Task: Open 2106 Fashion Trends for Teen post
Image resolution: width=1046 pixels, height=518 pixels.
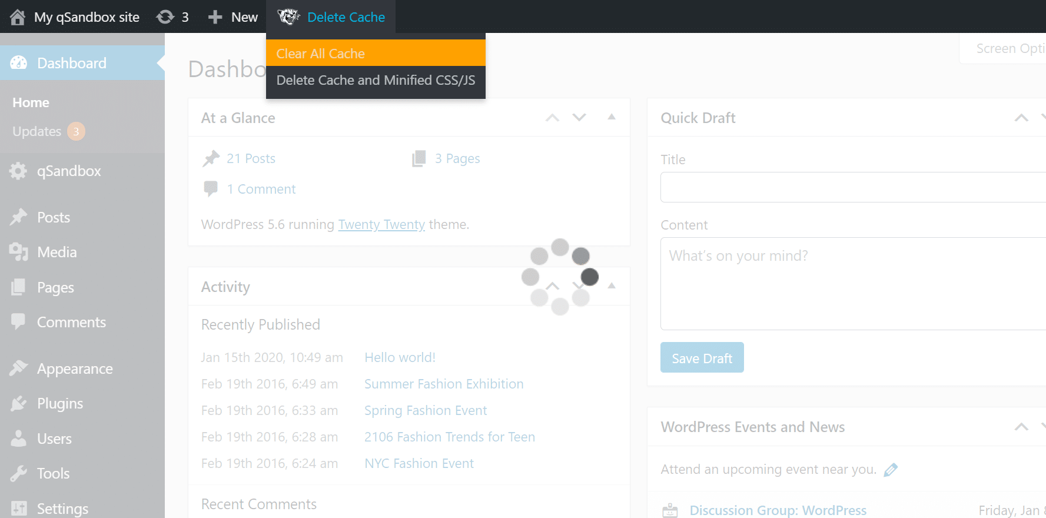Action: [x=450, y=437]
